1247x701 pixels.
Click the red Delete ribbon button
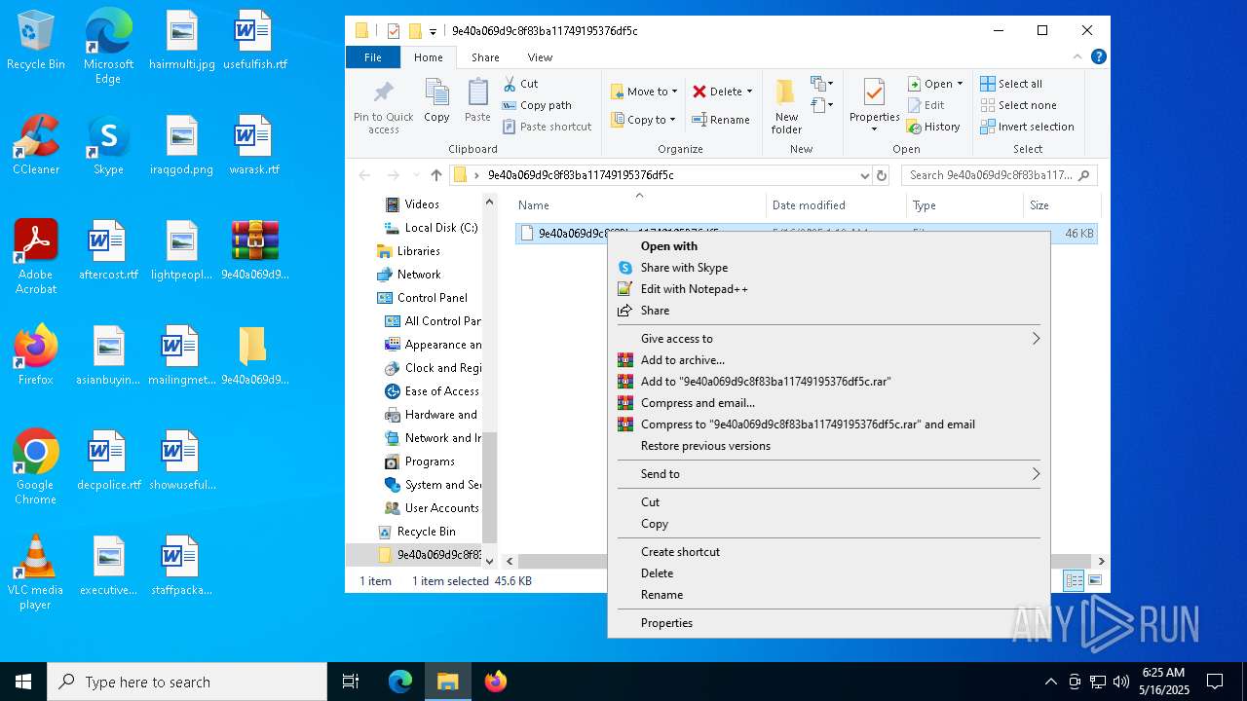click(717, 92)
